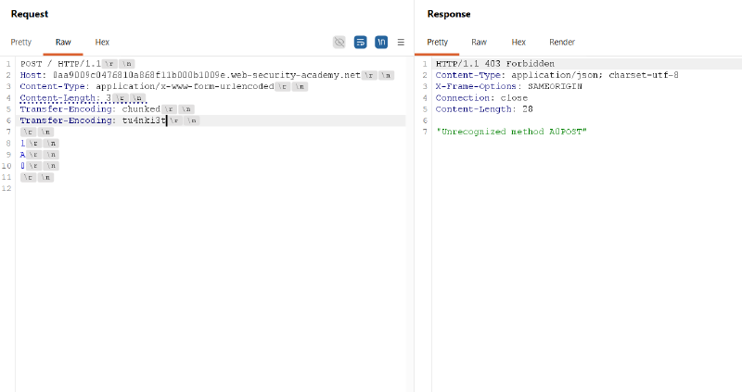The height and width of the screenshot is (392, 742).
Task: Click 'HTTP/1.1 403 Forbidden' status line in Response
Action: tap(495, 64)
